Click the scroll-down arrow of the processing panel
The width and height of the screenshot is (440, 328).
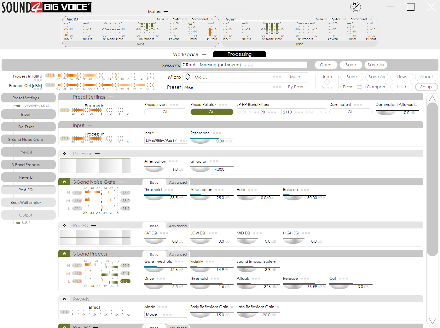point(432,321)
